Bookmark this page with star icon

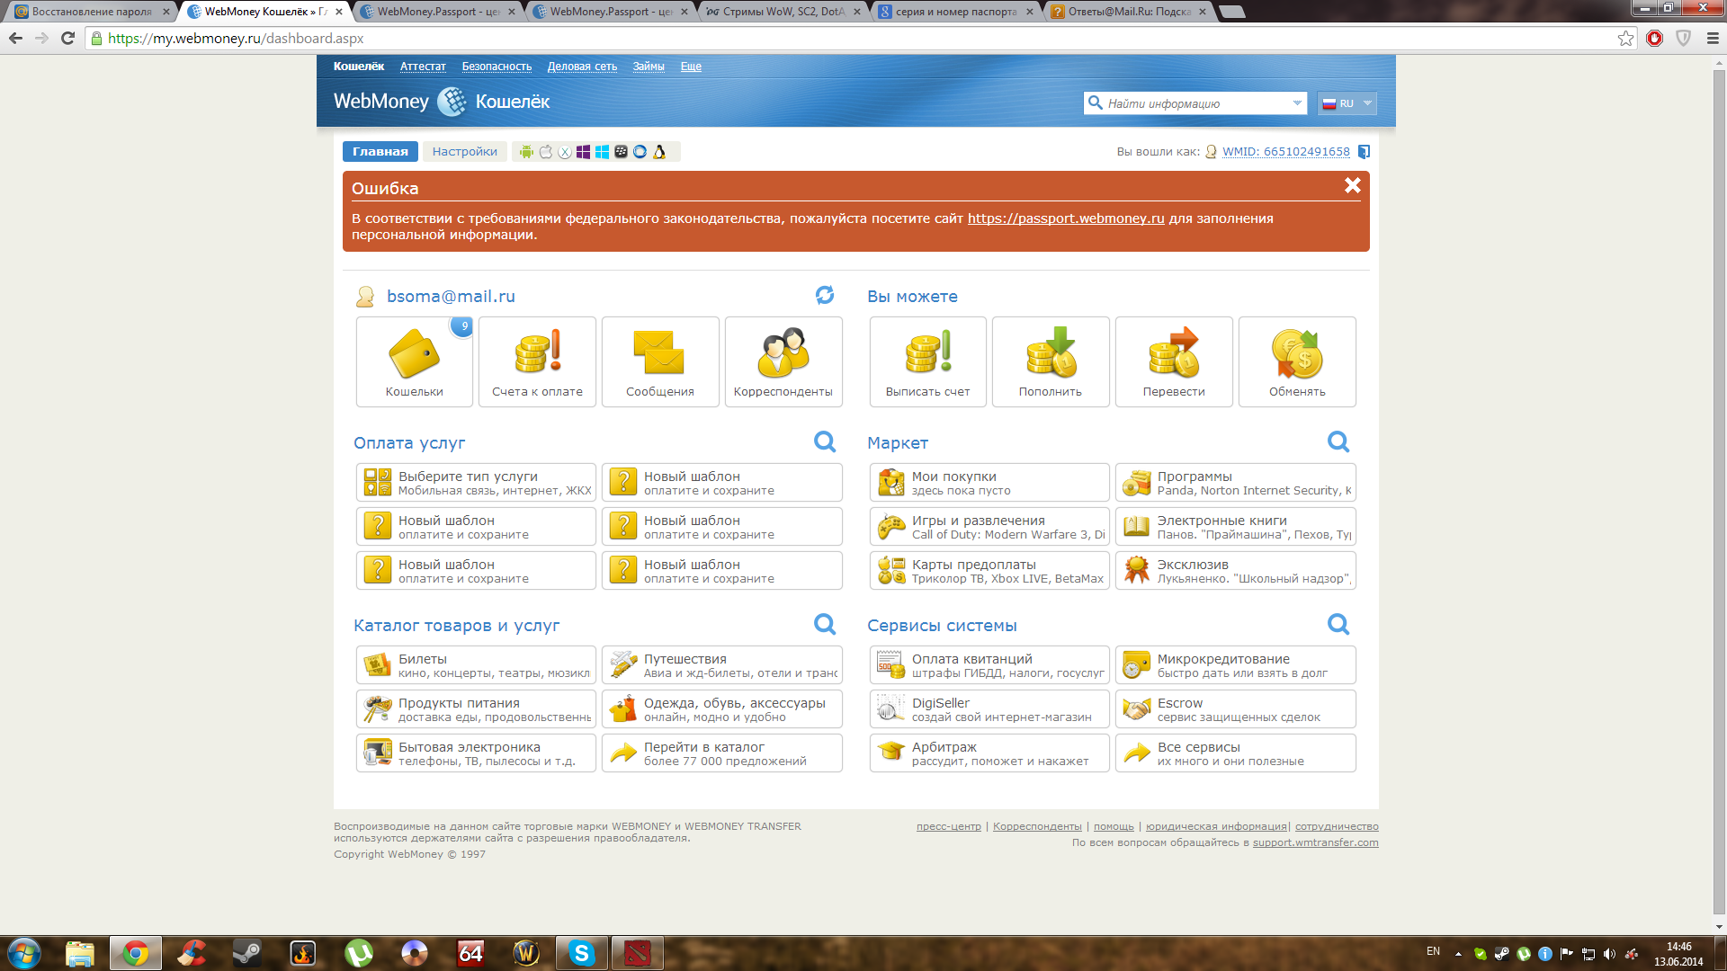point(1625,38)
